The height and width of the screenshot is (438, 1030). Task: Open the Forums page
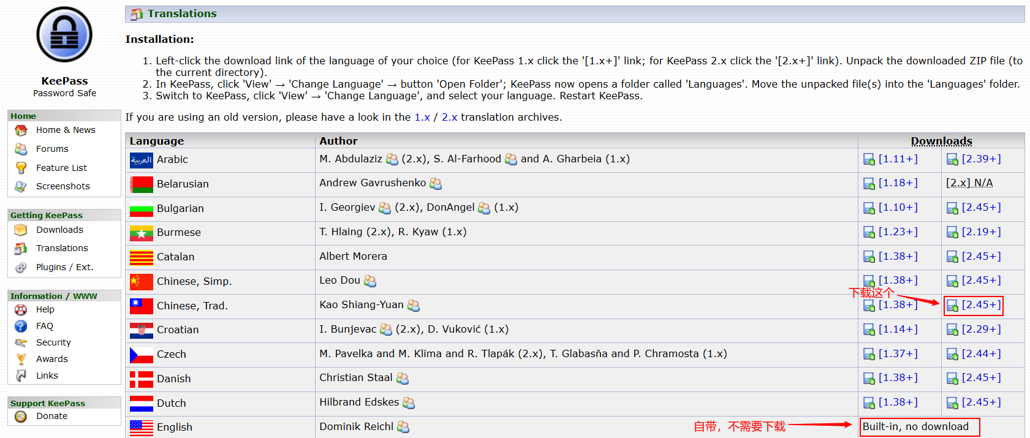pyautogui.click(x=52, y=149)
